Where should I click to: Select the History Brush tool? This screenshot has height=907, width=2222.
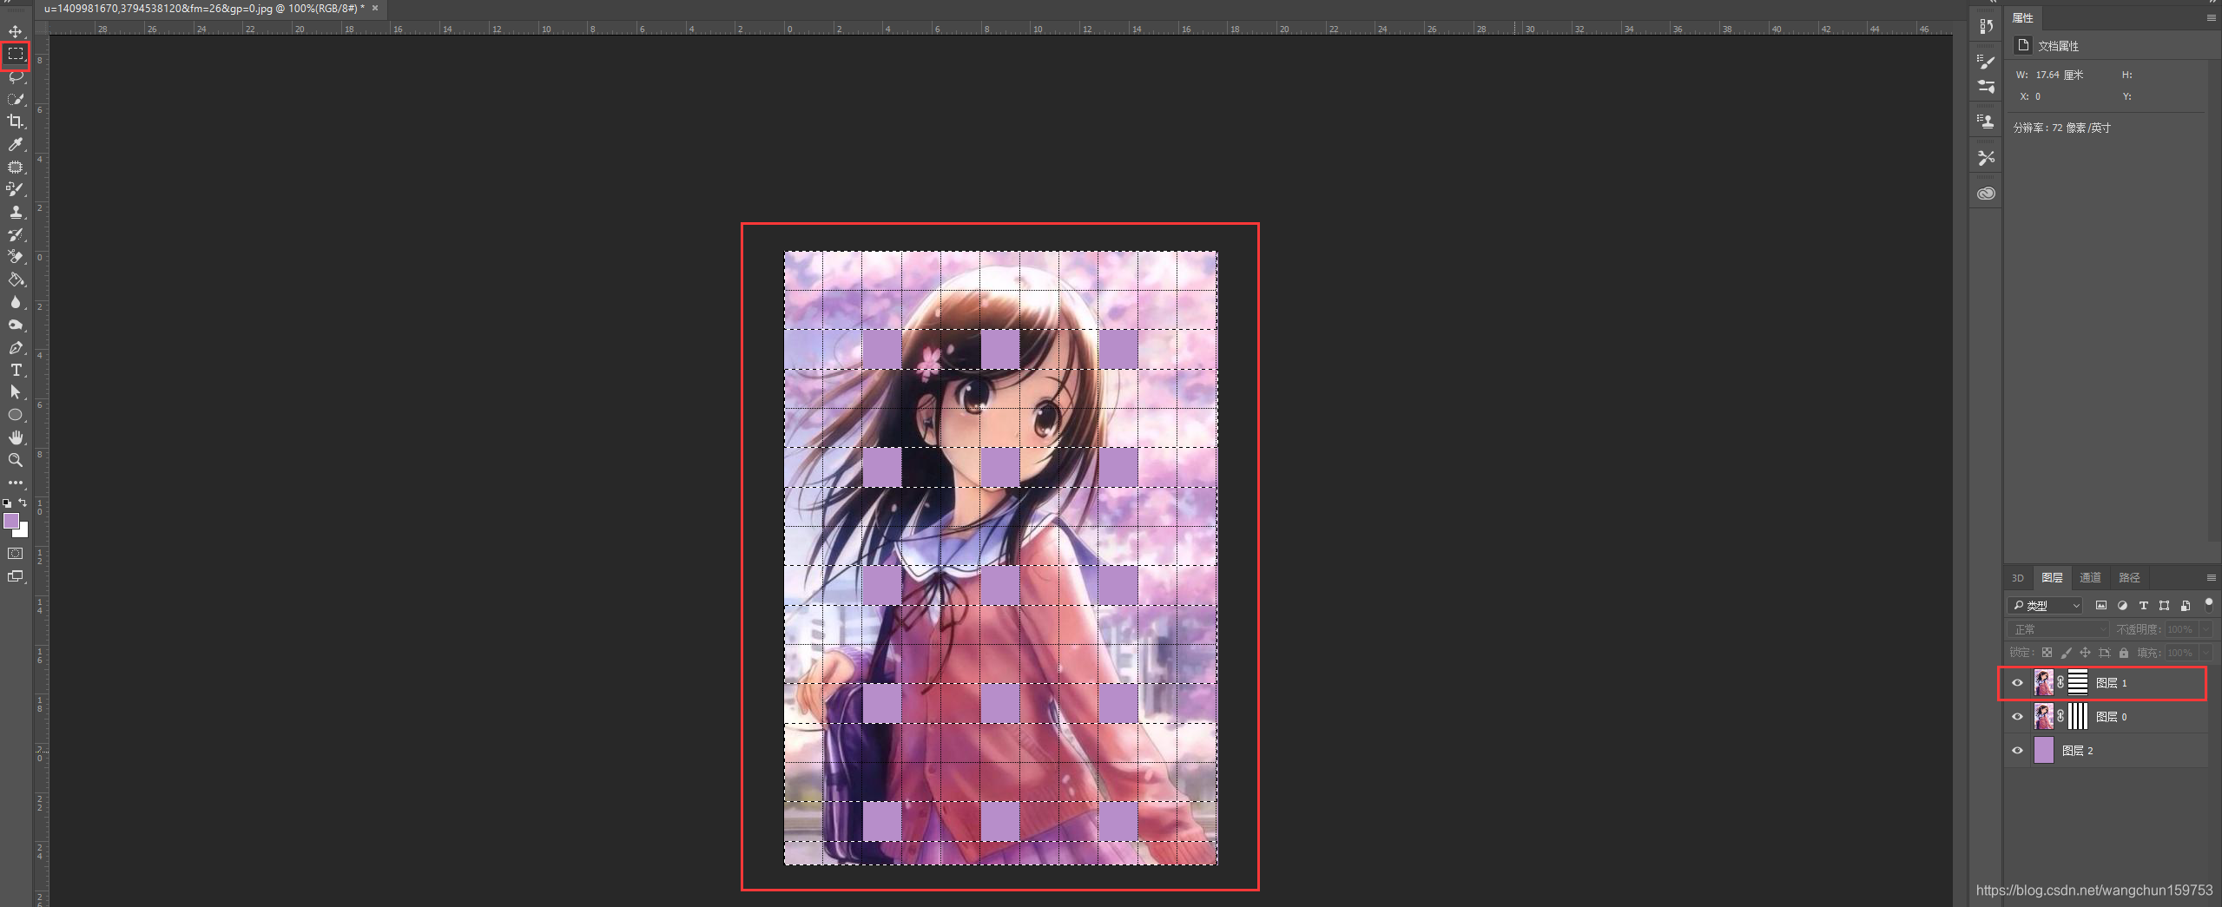(16, 234)
